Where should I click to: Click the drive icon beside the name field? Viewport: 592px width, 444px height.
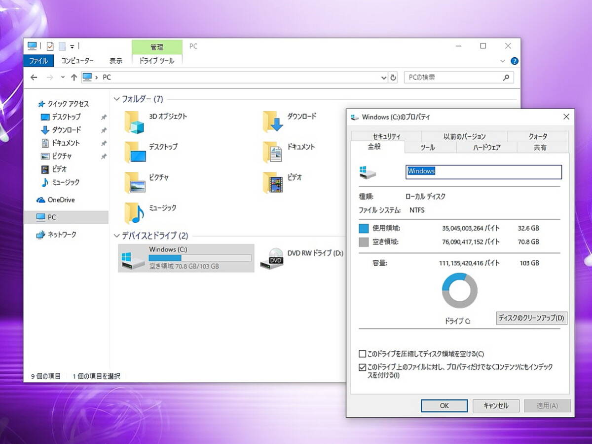pos(368,172)
